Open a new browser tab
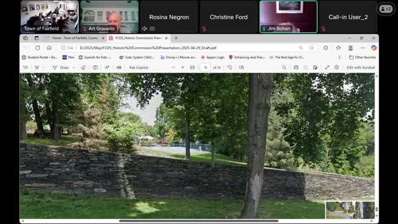398x224 pixels. click(176, 38)
